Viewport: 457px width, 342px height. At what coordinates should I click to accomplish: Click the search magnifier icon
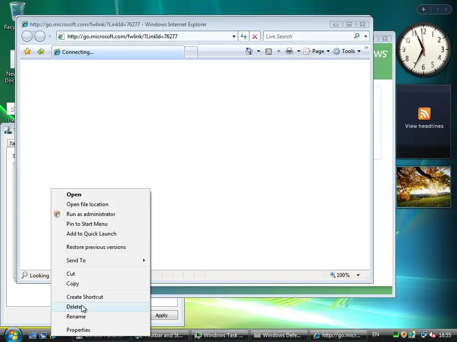[x=357, y=36]
